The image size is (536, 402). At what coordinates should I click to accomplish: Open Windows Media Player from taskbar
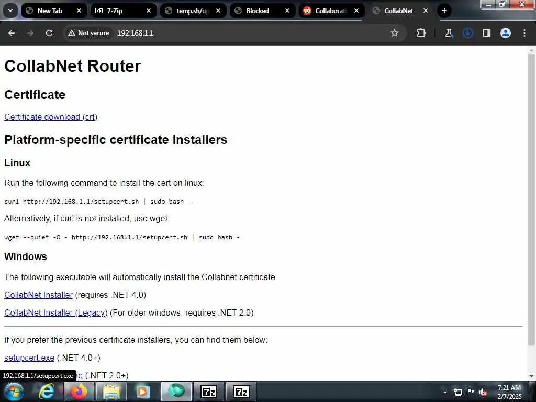(x=143, y=392)
